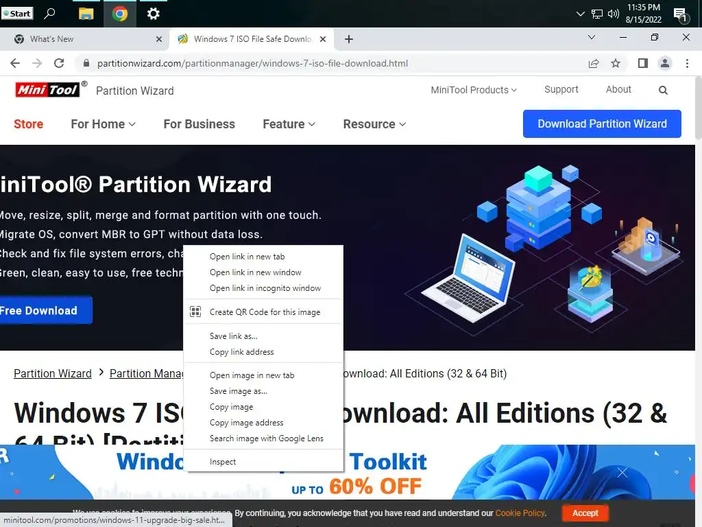Select Open link in new window
The width and height of the screenshot is (702, 527).
tap(263, 272)
